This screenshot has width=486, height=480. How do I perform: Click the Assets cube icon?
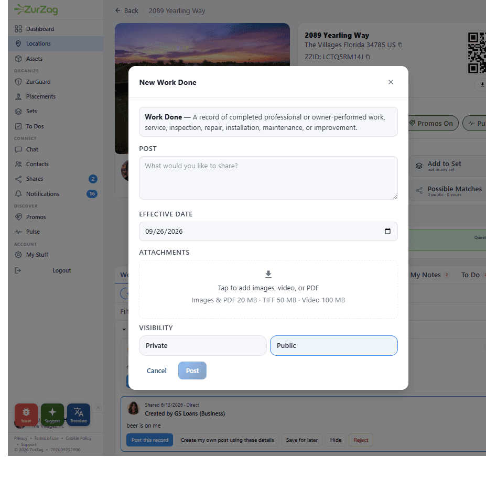click(18, 59)
